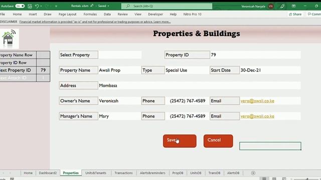
Task: Open the Developer ribbon tab
Action: pyautogui.click(x=155, y=14)
